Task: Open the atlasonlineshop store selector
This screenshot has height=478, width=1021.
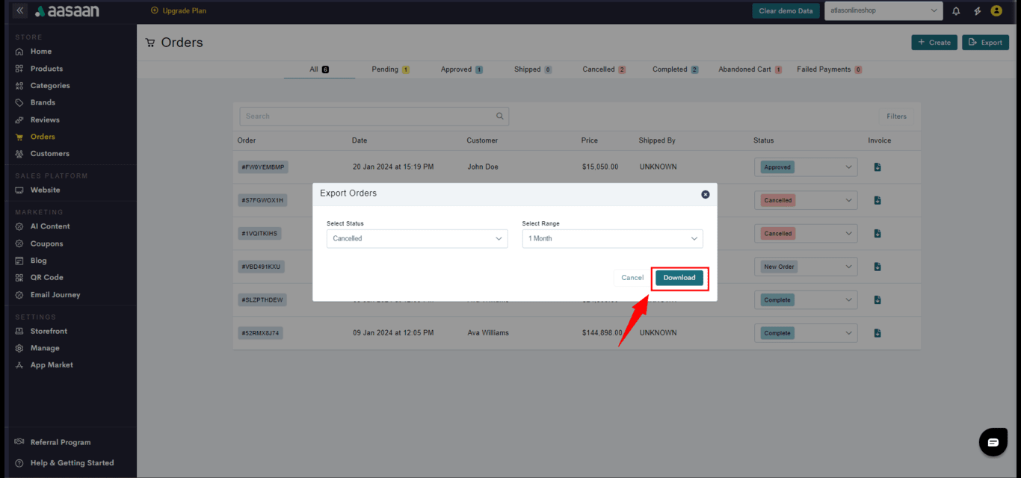Action: (883, 10)
